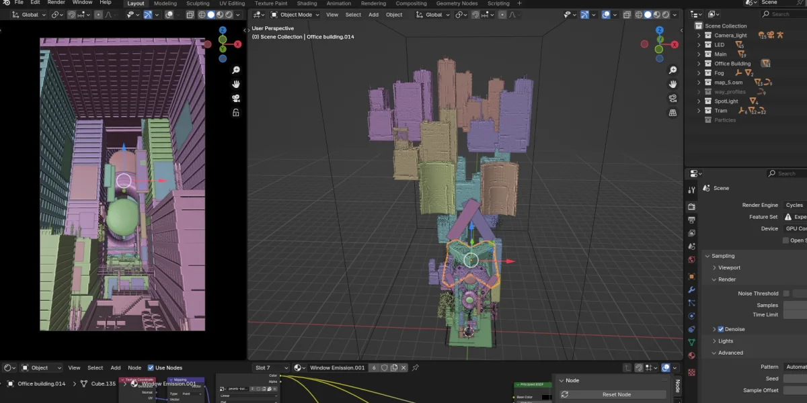Screen dimensions: 807x403
Task: Click the viewport camera view icon
Action: pos(672,97)
